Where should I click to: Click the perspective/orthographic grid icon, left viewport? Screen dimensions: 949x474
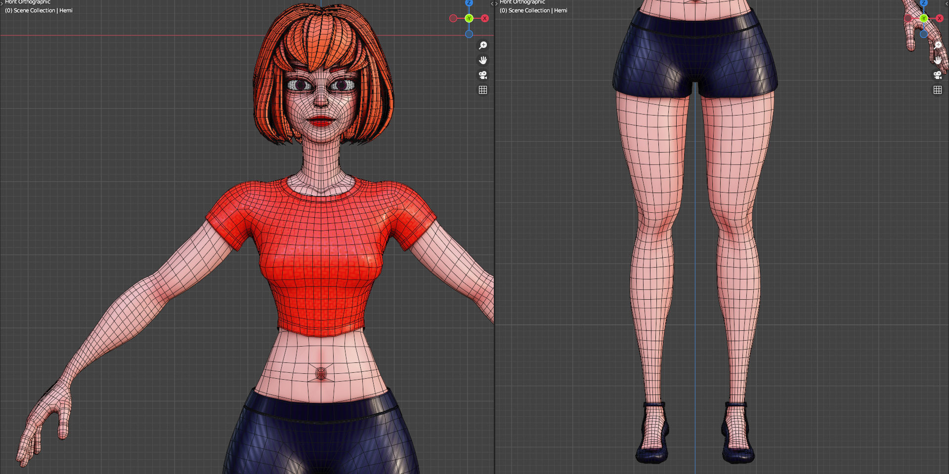tap(483, 90)
